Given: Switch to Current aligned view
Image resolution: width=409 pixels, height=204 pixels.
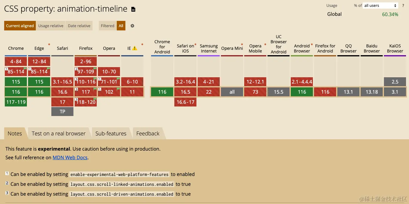Looking at the screenshot, I should [20, 26].
